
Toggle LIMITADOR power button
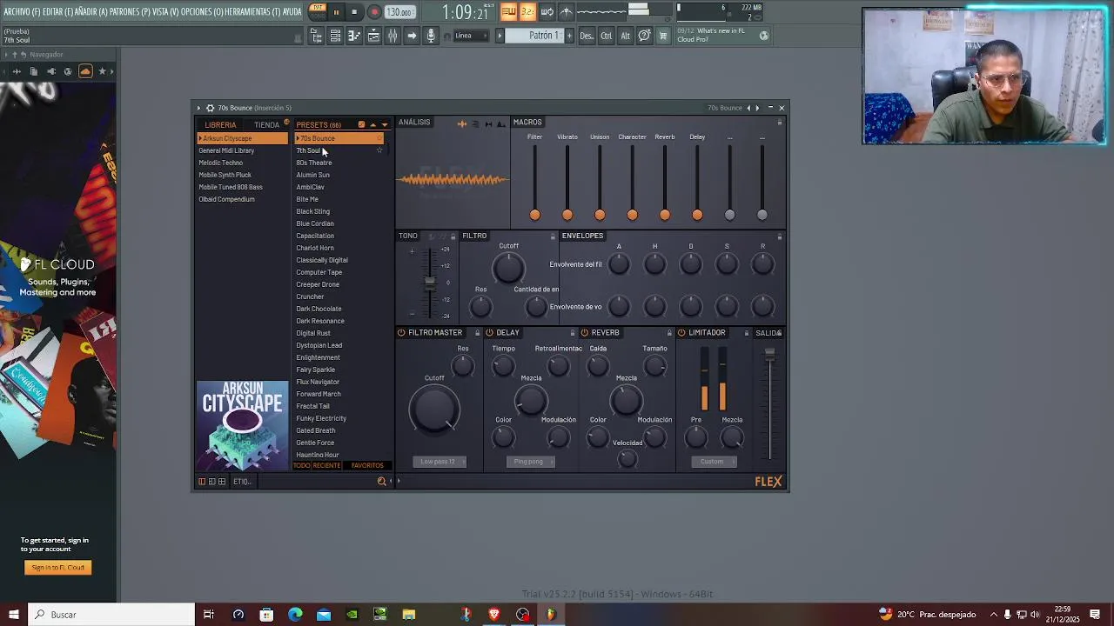pyautogui.click(x=681, y=333)
